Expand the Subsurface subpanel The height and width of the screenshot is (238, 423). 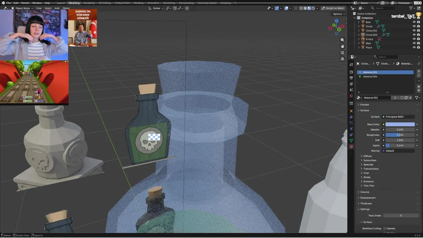(369, 160)
